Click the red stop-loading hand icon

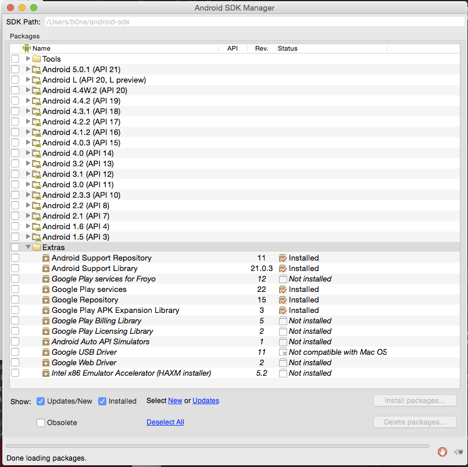[x=442, y=451]
